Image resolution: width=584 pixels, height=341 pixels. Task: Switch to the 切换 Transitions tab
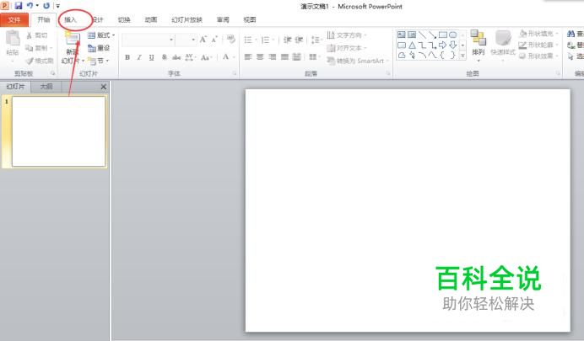[x=124, y=19]
